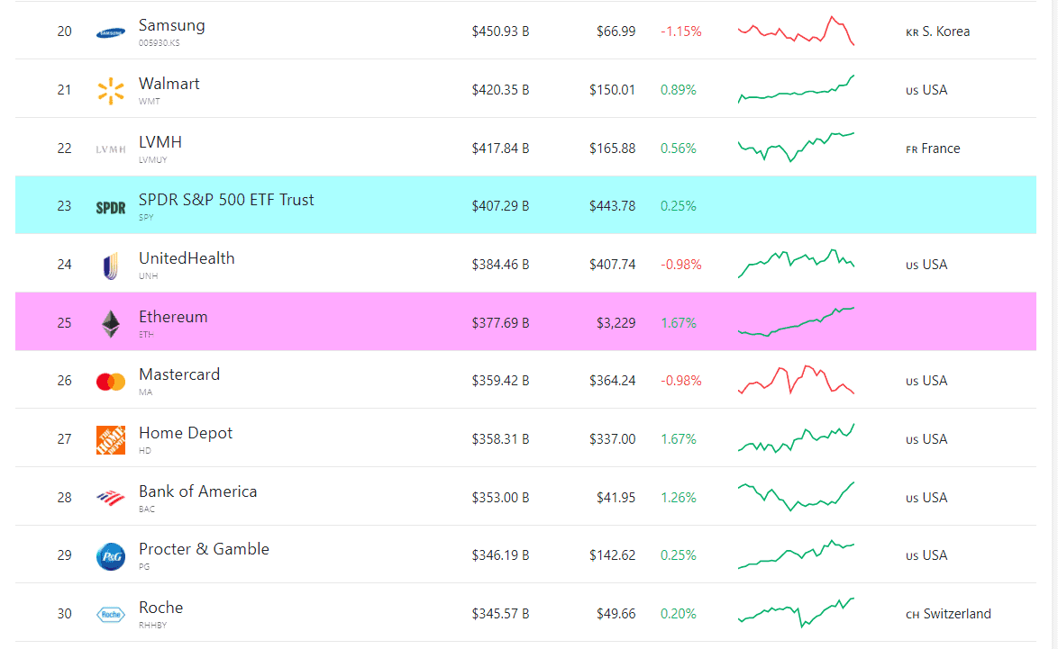Image resolution: width=1058 pixels, height=649 pixels.
Task: Click the $346.19 B market cap value
Action: (x=500, y=555)
